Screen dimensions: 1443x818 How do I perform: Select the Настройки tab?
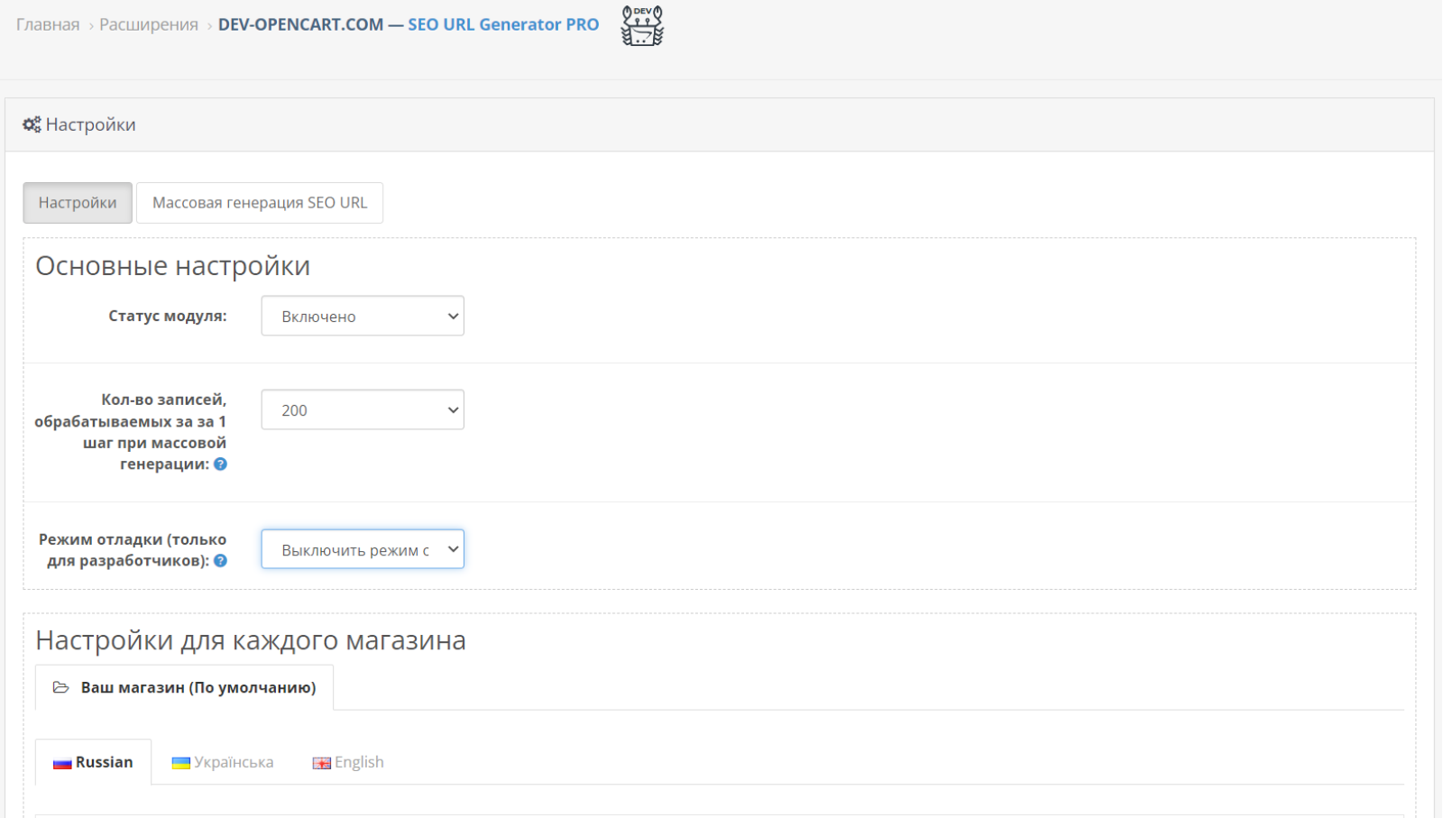click(78, 203)
